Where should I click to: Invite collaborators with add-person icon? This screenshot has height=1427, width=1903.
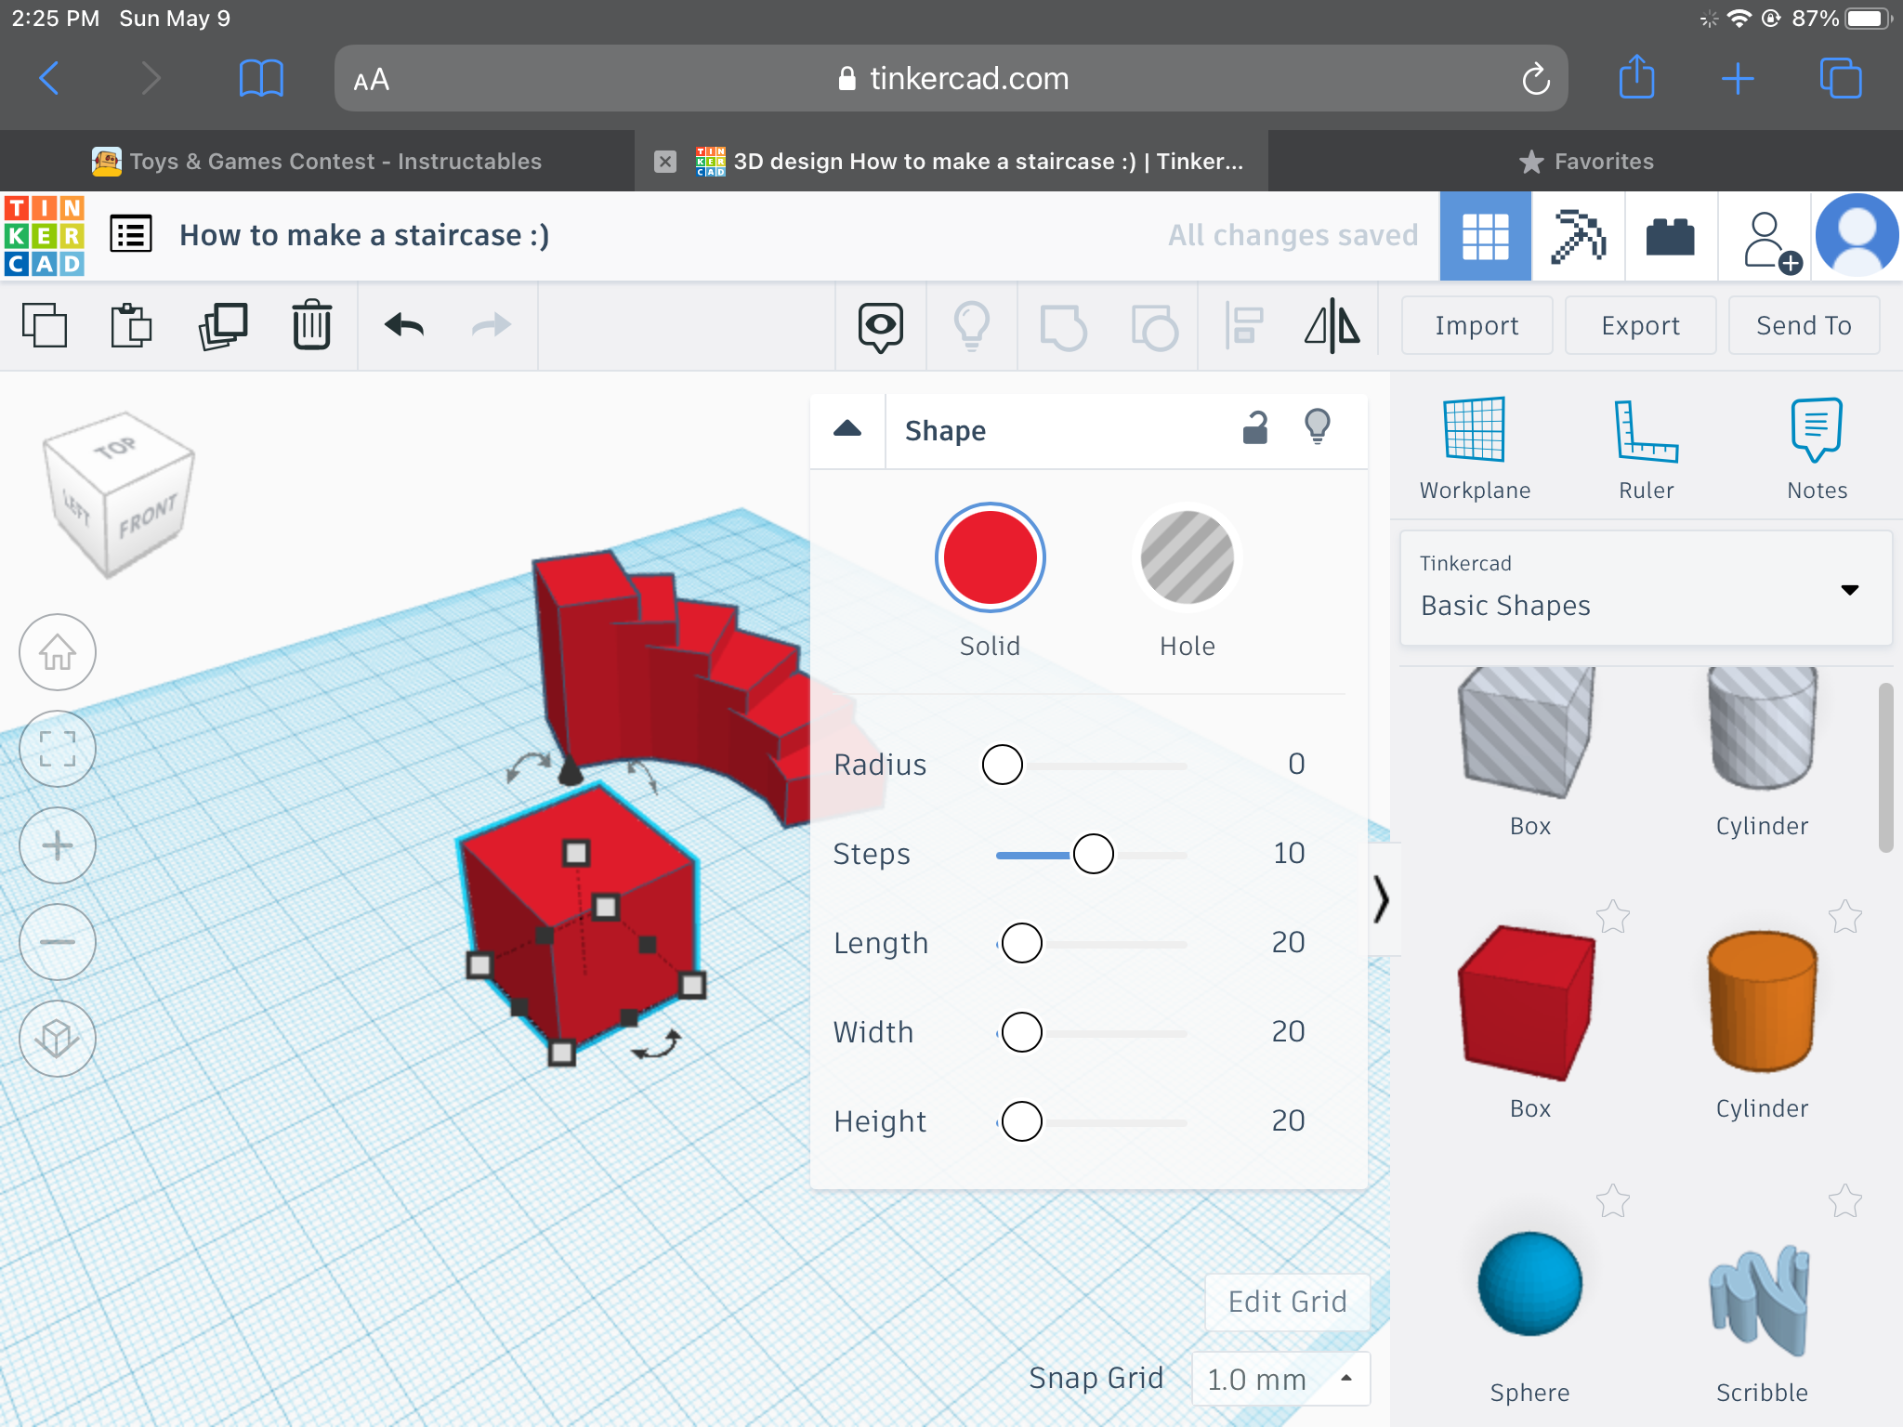click(1771, 242)
